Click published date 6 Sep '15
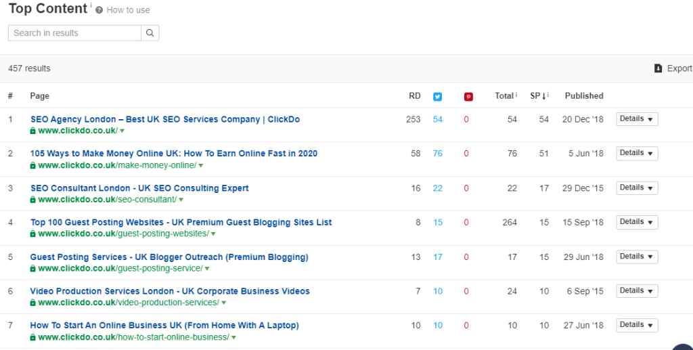 585,291
